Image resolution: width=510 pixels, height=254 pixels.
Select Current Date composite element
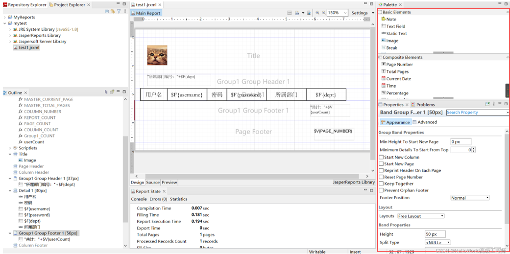(398, 79)
